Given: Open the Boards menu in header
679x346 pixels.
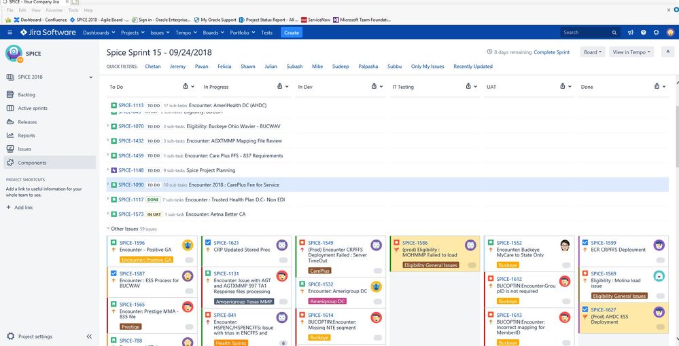Looking at the screenshot, I should pos(213,33).
